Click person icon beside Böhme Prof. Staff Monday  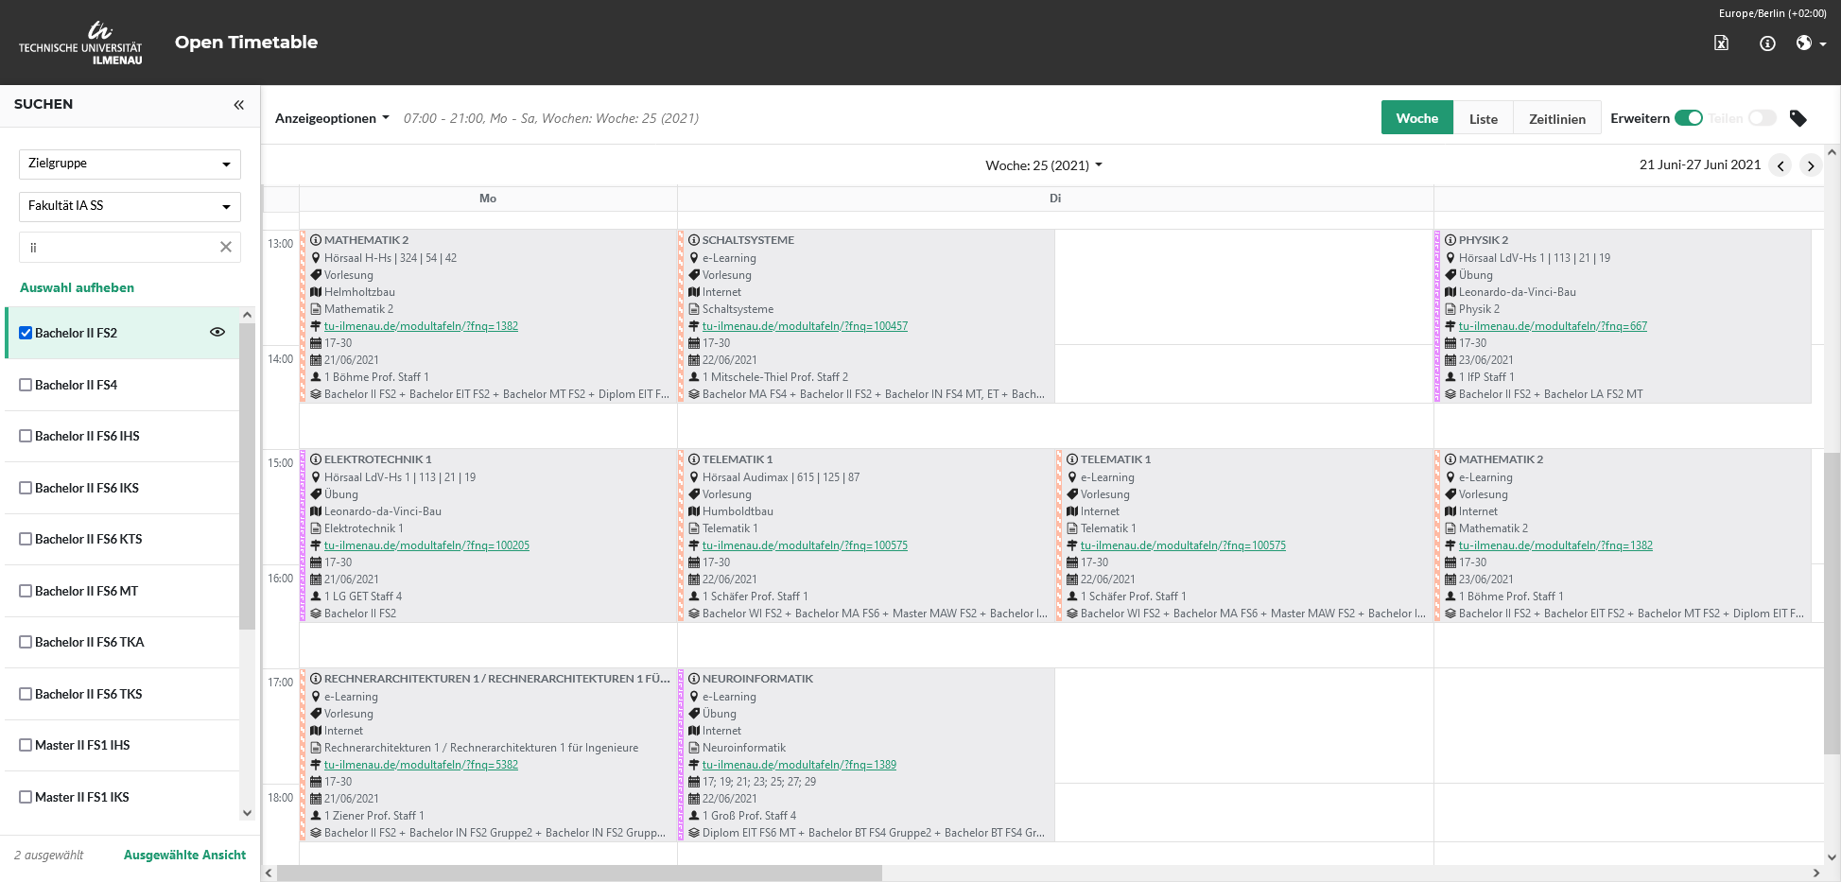(x=316, y=377)
